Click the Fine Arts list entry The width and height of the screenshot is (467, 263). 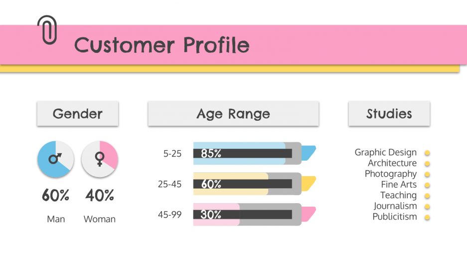(399, 185)
